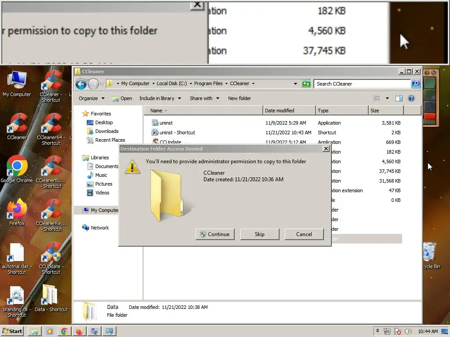The width and height of the screenshot is (450, 337).
Task: Open Explorer help question mark
Action: (x=411, y=98)
